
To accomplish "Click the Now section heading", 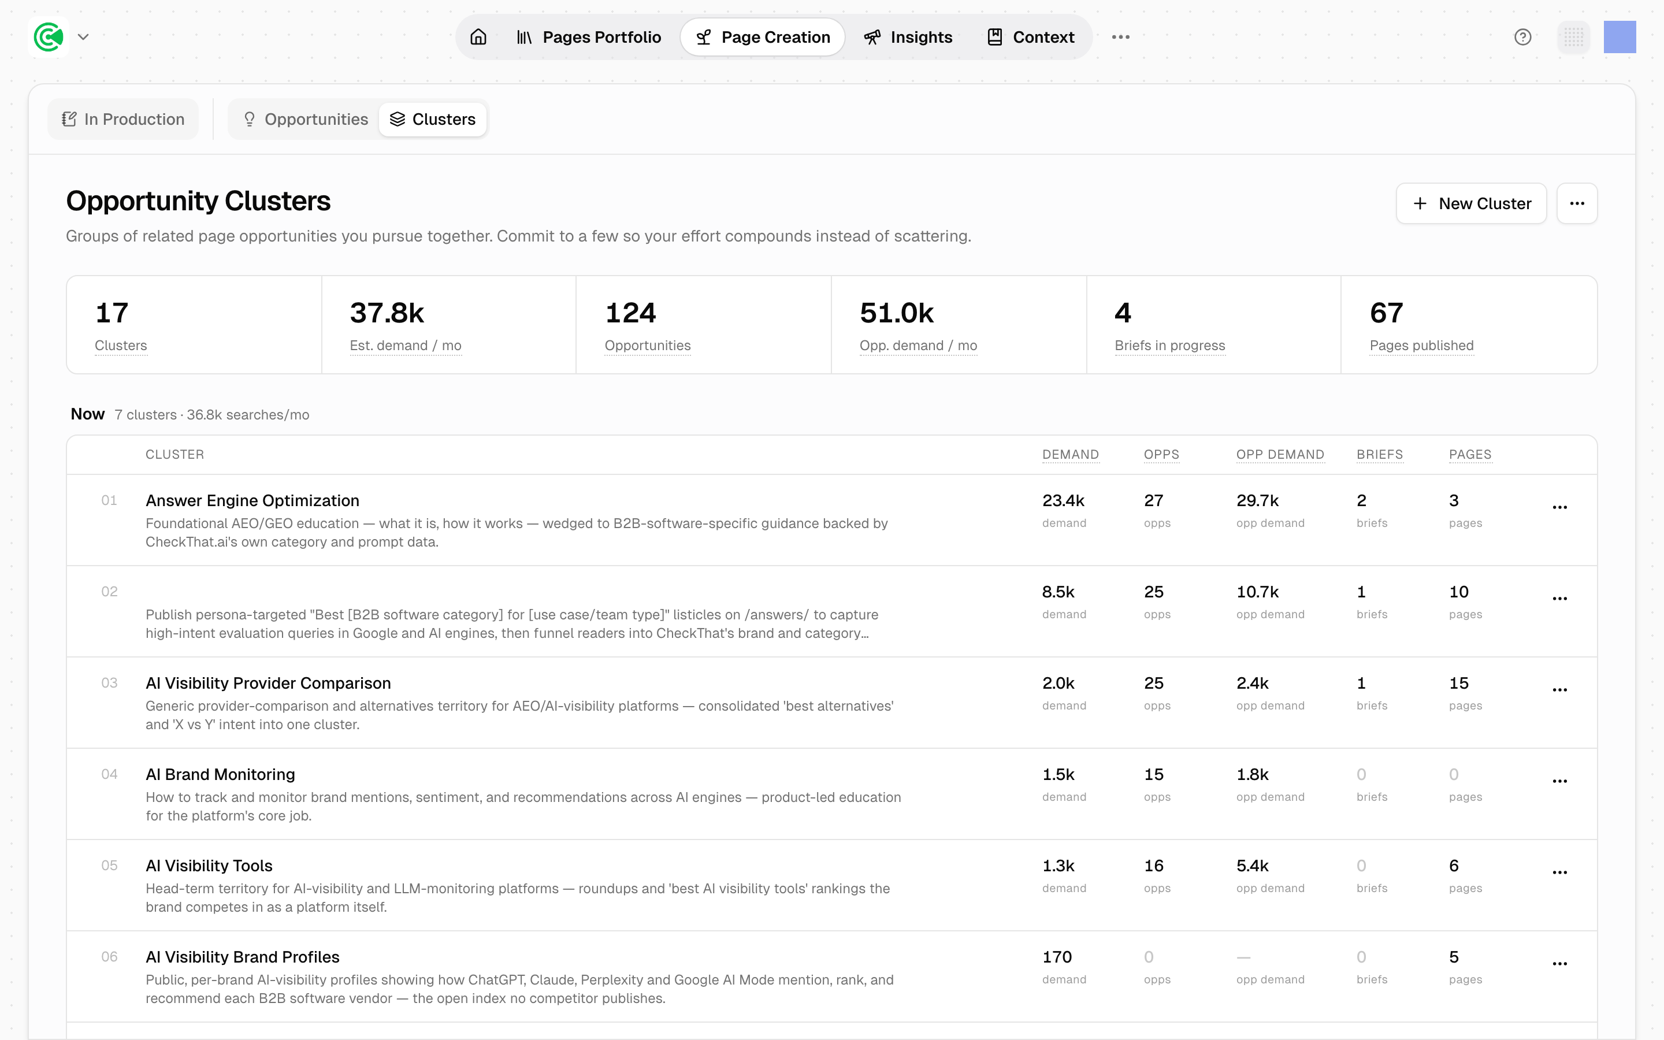I will [87, 414].
